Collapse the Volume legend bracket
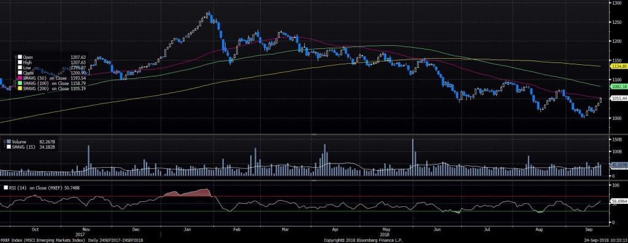This screenshot has height=243, width=628. (5, 141)
